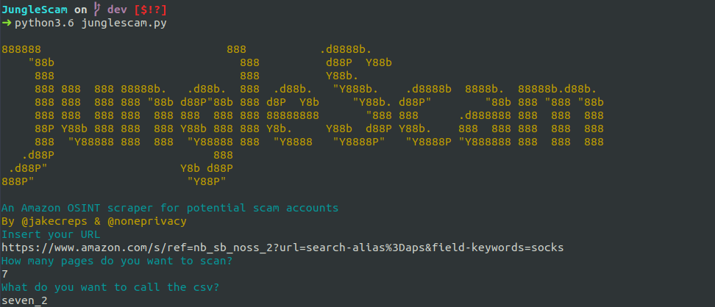The height and width of the screenshot is (307, 715).
Task: Click the python3.6 junglescam.py command
Action: [90, 24]
